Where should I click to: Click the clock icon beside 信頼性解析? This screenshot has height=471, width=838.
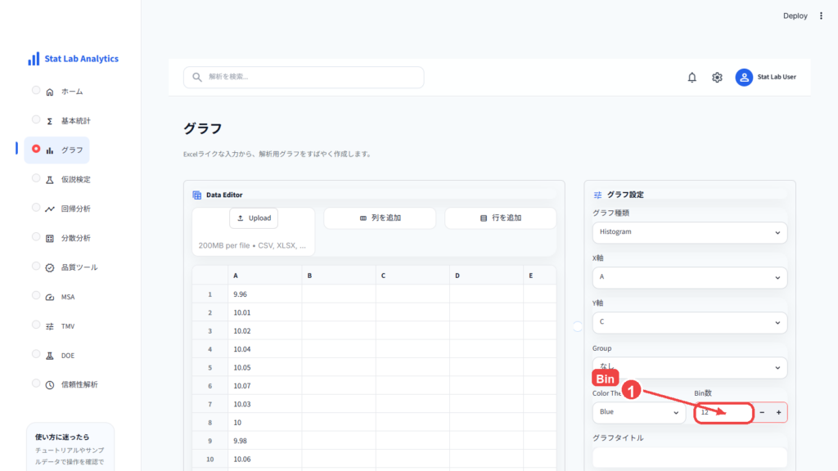(x=50, y=384)
